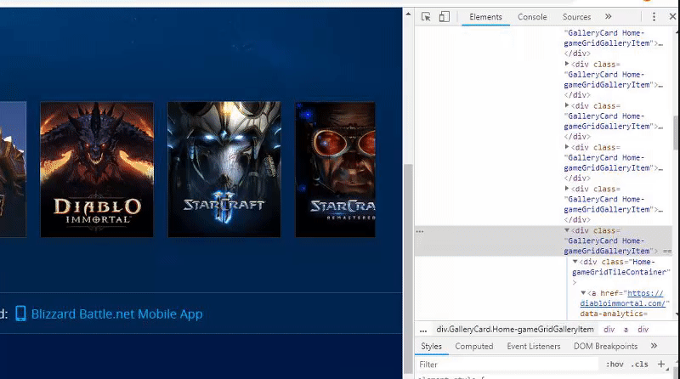Open DevTools customize menu (three dots)
Viewport: 680px width, 379px height.
tap(654, 17)
